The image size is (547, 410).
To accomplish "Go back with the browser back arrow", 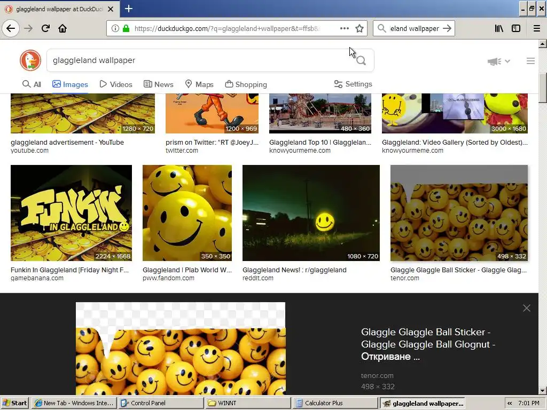I will (11, 28).
